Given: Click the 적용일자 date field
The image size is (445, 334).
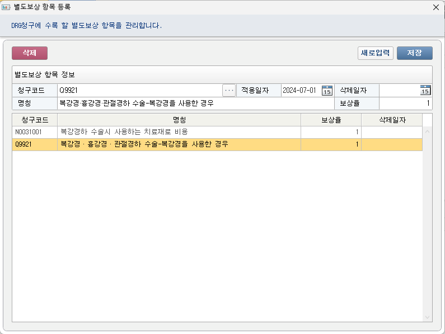Looking at the screenshot, I should 301,91.
